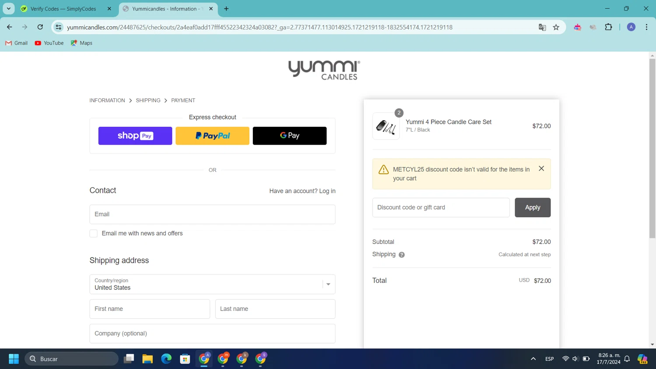Open the tab search dropdown arrow
656x369 pixels.
(x=9, y=9)
